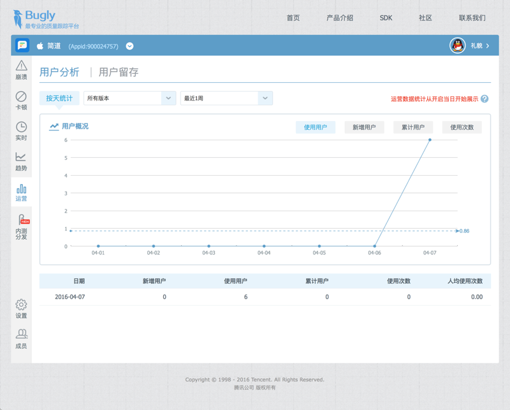Open the 设置 gear icon

click(21, 305)
